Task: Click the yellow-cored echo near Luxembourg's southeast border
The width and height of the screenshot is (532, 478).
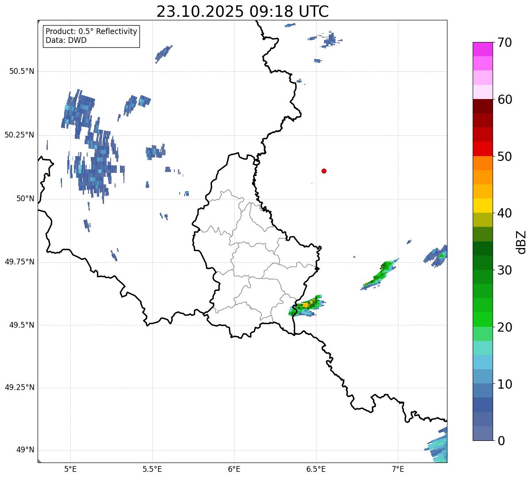Action: pyautogui.click(x=307, y=306)
